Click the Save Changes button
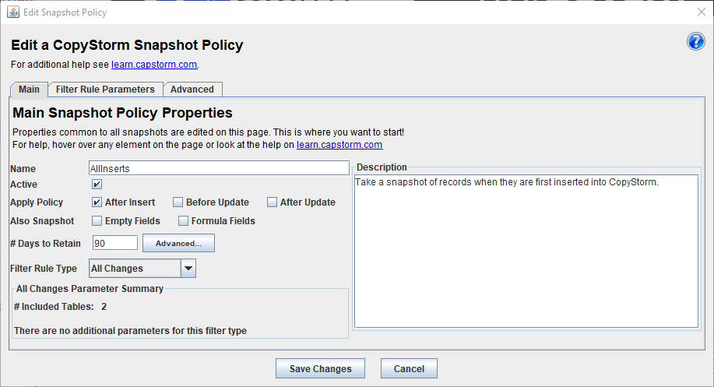The width and height of the screenshot is (714, 387). (x=320, y=368)
